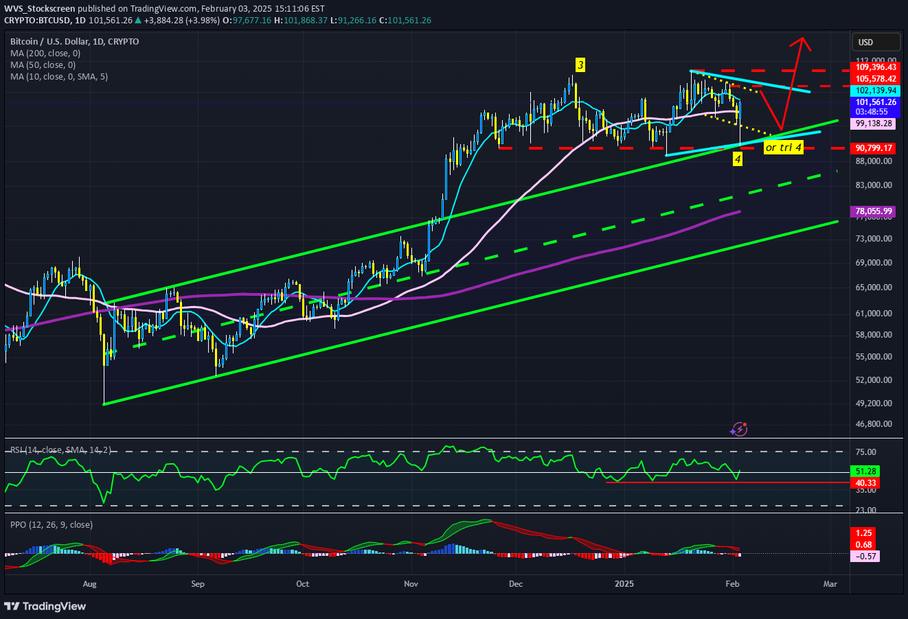Click the RSI 23.00 axis tick

[866, 511]
